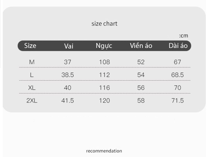Click the 58 hem value for 2XL

coord(141,101)
